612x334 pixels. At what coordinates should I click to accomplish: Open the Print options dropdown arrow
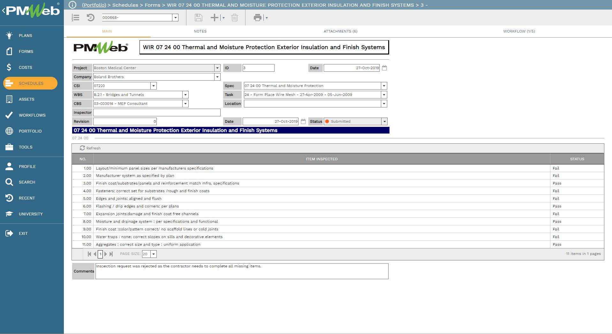point(267,18)
